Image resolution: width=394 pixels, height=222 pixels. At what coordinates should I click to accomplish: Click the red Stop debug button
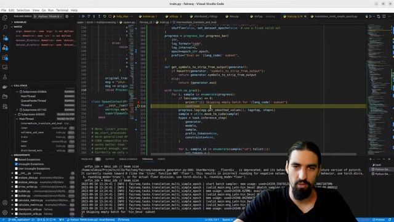tap(110, 17)
